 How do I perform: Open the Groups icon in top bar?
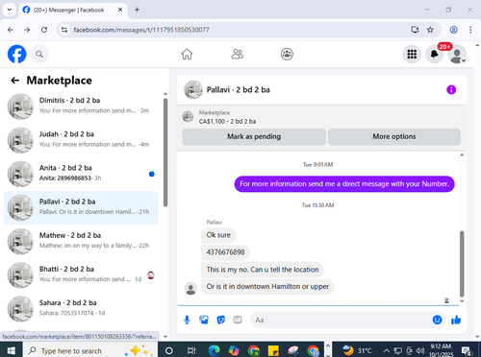287,54
